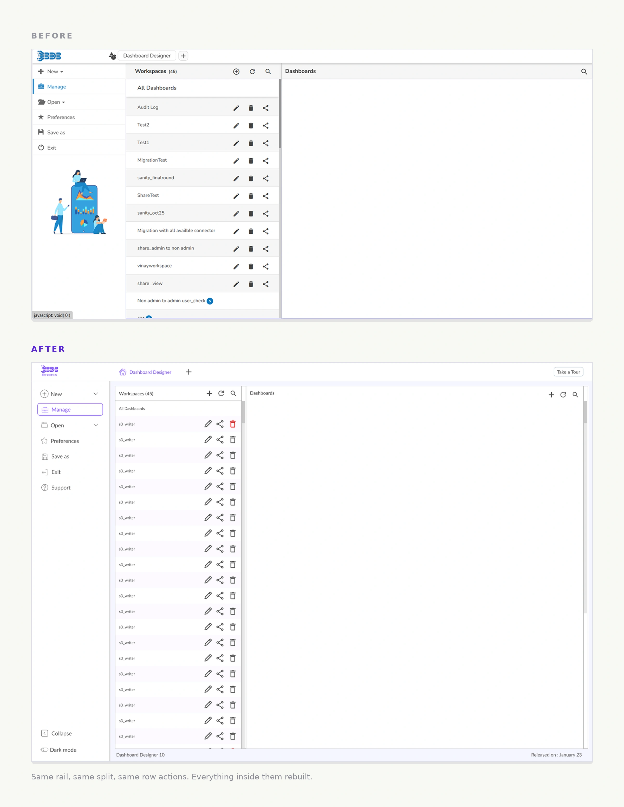Edit the sanity_finalround workspace
Viewport: 624px width, 807px height.
click(236, 178)
